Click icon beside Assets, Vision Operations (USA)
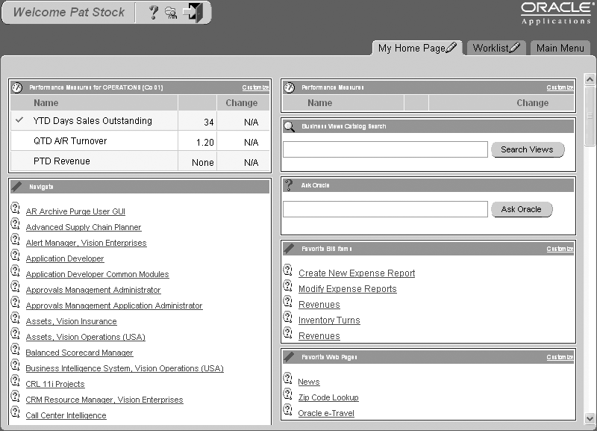 coord(15,333)
